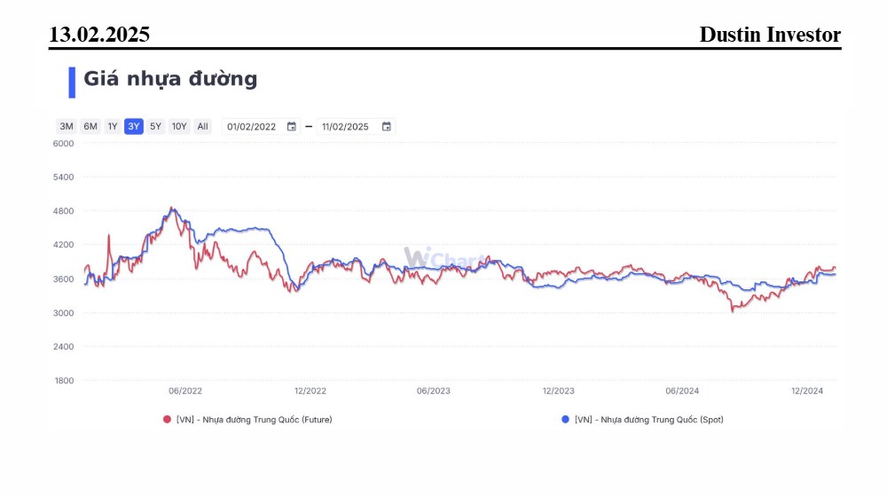This screenshot has height=497, width=887.
Task: Switch to the 5Y time range
Action: pos(155,126)
